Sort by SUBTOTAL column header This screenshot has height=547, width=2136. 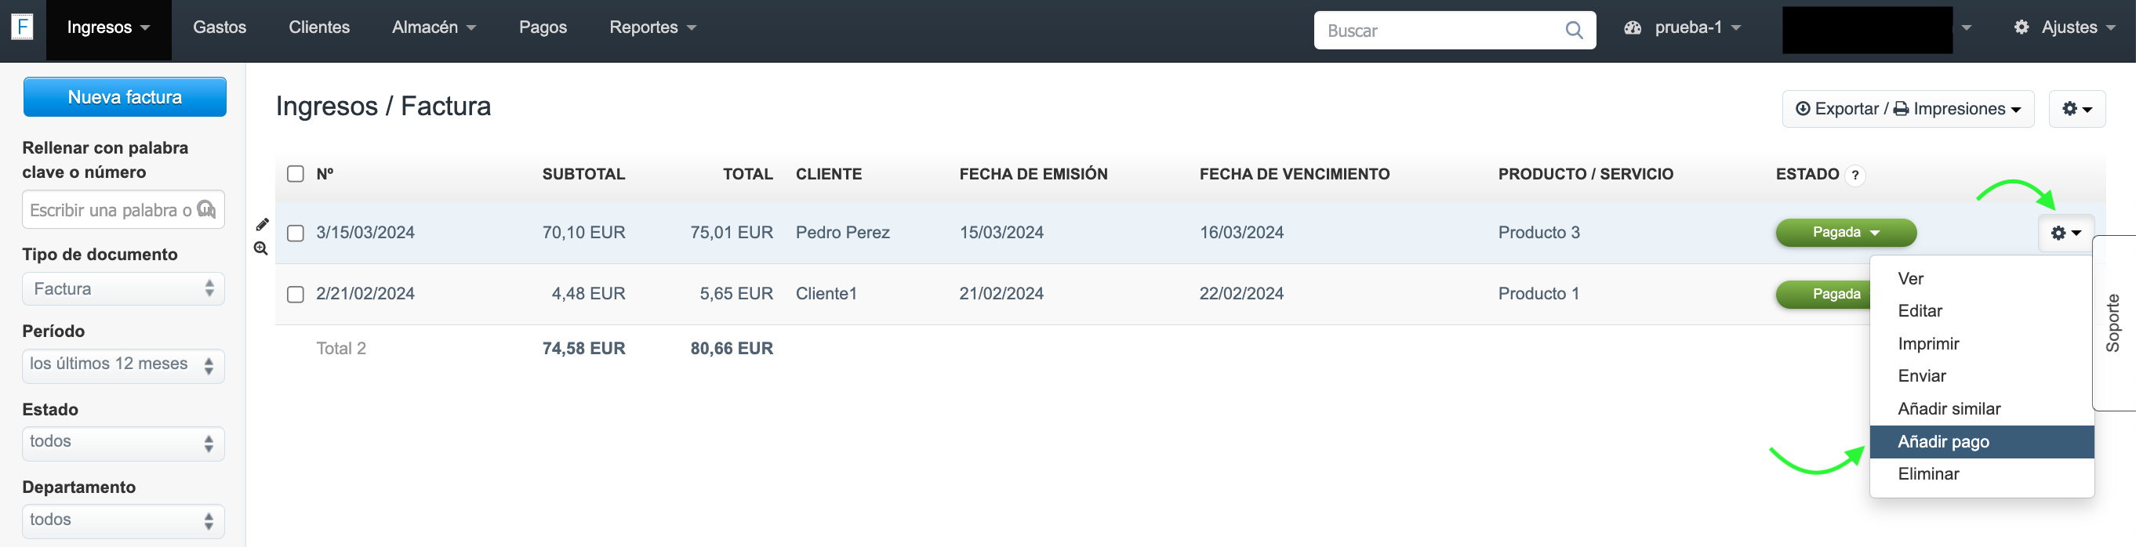tap(583, 174)
